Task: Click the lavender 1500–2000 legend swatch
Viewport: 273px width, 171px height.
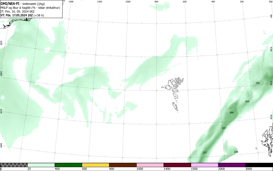Action: [x=204, y=165]
